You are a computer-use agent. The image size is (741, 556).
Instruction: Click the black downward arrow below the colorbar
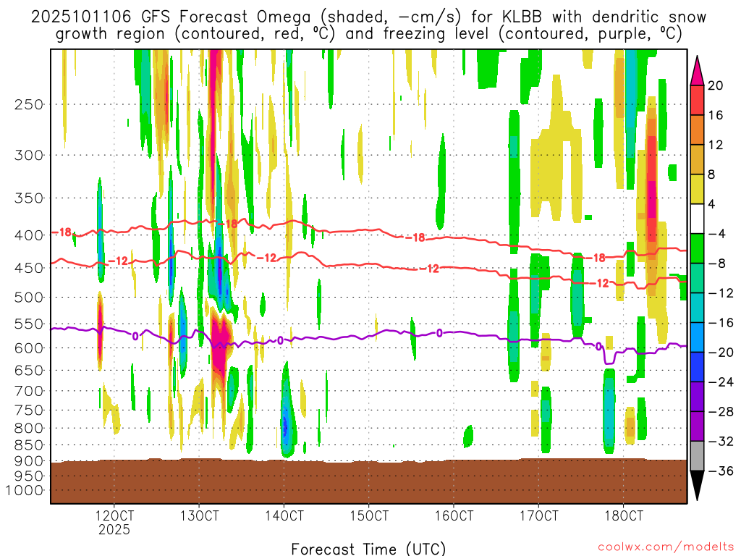[697, 485]
